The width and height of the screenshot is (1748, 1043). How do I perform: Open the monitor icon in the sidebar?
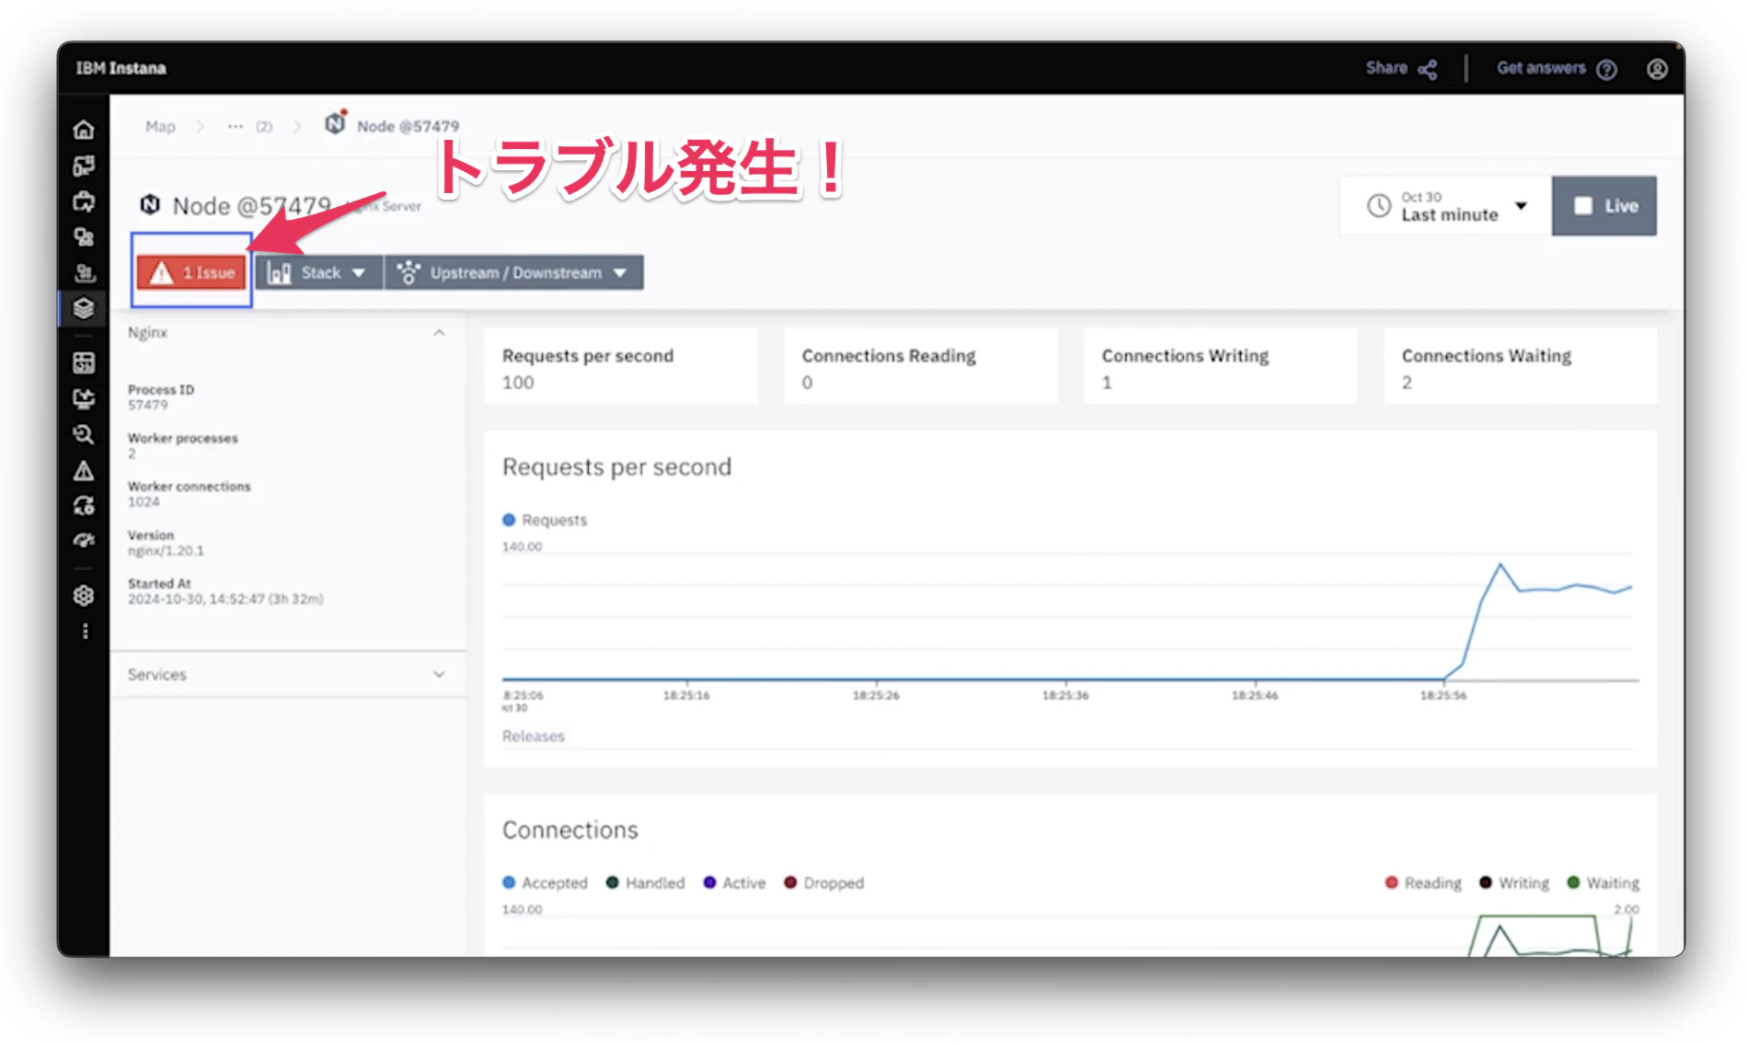[x=84, y=398]
